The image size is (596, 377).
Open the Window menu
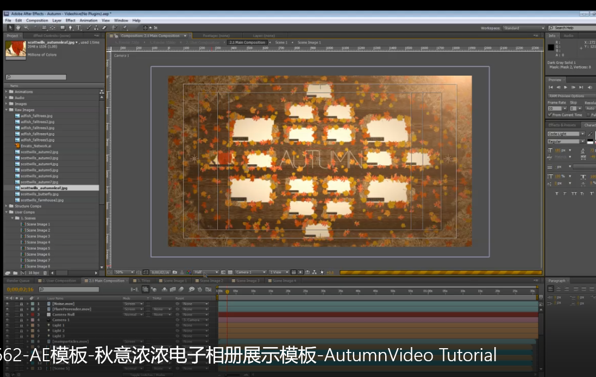pyautogui.click(x=121, y=21)
